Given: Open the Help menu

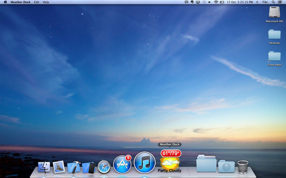Looking at the screenshot, I should click(46, 2).
